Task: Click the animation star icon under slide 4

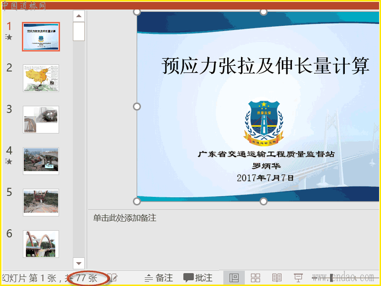Action: coord(9,161)
